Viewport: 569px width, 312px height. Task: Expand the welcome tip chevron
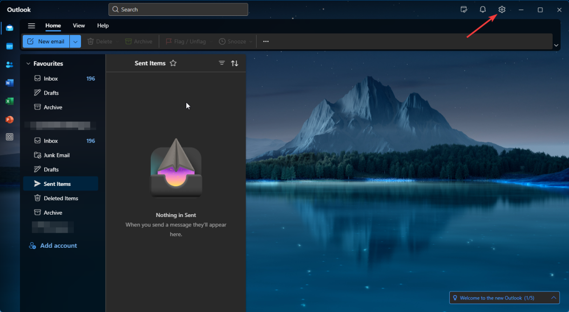[x=554, y=298]
